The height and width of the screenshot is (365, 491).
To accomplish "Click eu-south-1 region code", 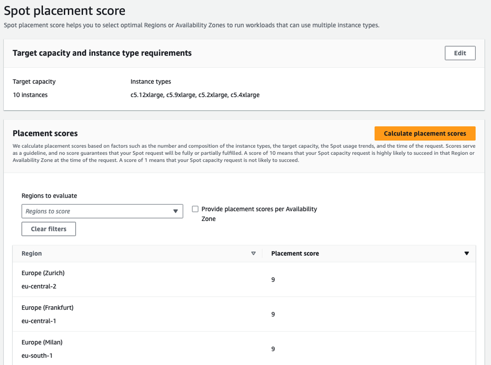I will [37, 356].
